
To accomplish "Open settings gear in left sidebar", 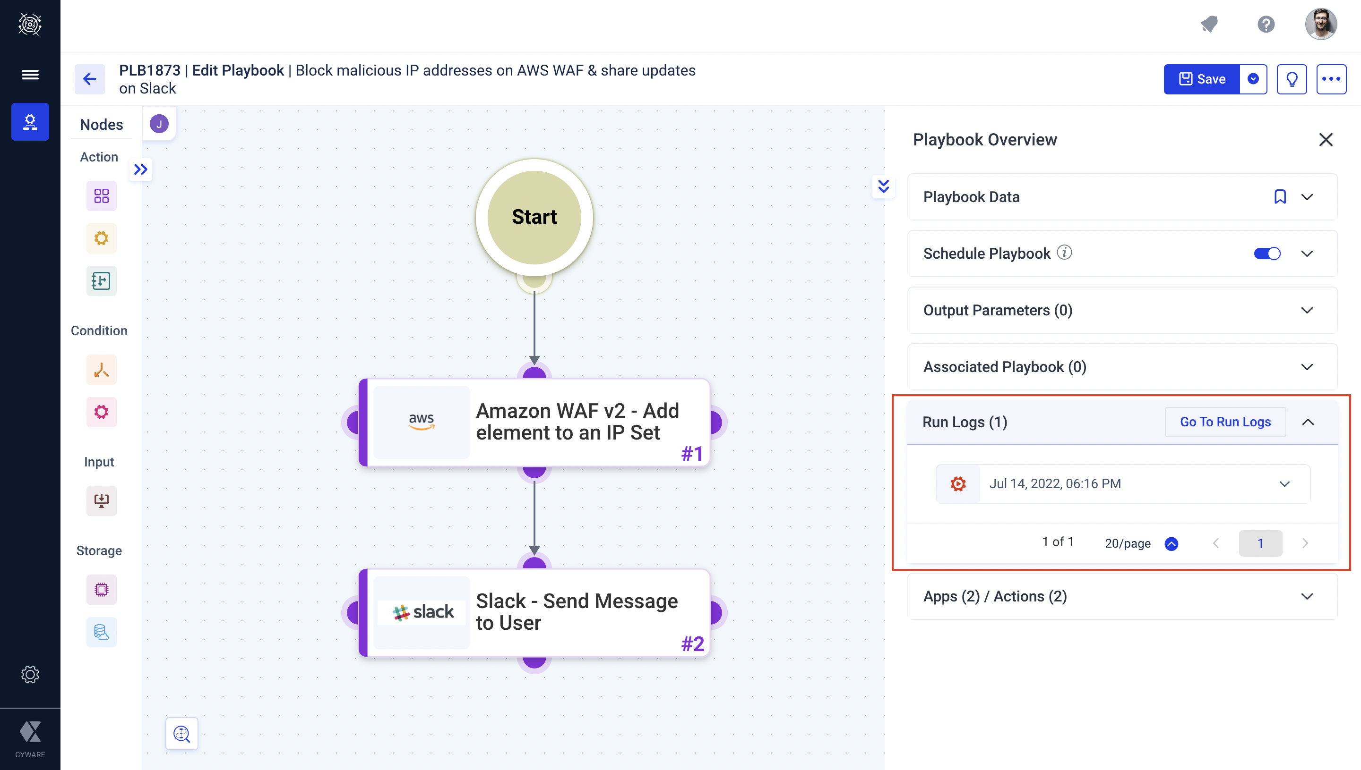I will click(x=30, y=674).
